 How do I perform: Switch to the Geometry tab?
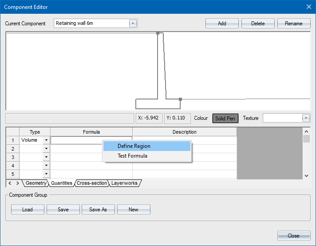[36, 183]
